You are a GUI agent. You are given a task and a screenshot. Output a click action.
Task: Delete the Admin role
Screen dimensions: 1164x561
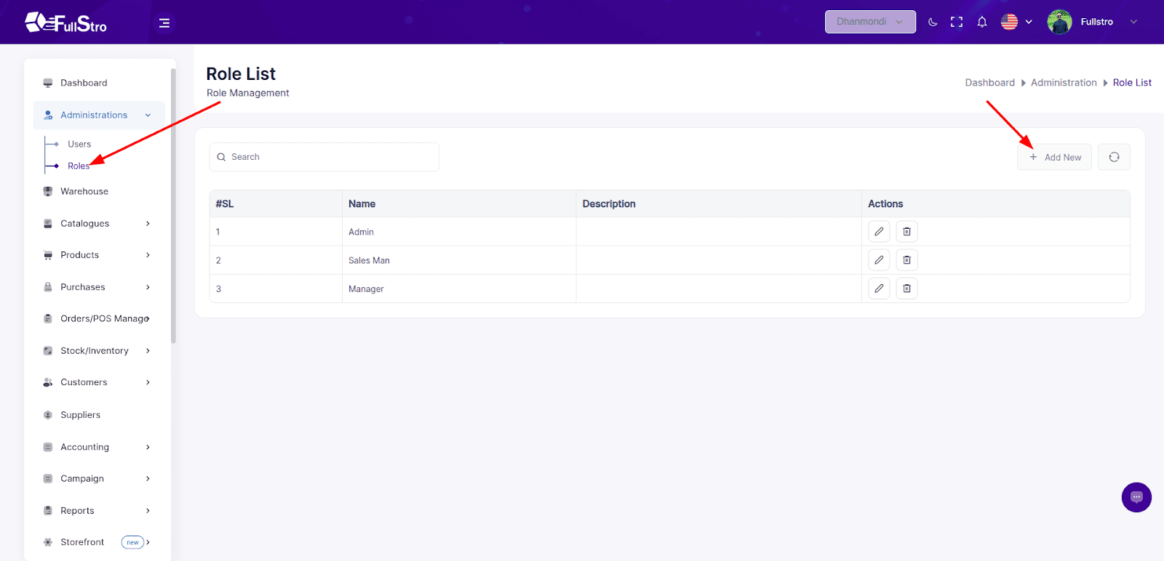[906, 232]
